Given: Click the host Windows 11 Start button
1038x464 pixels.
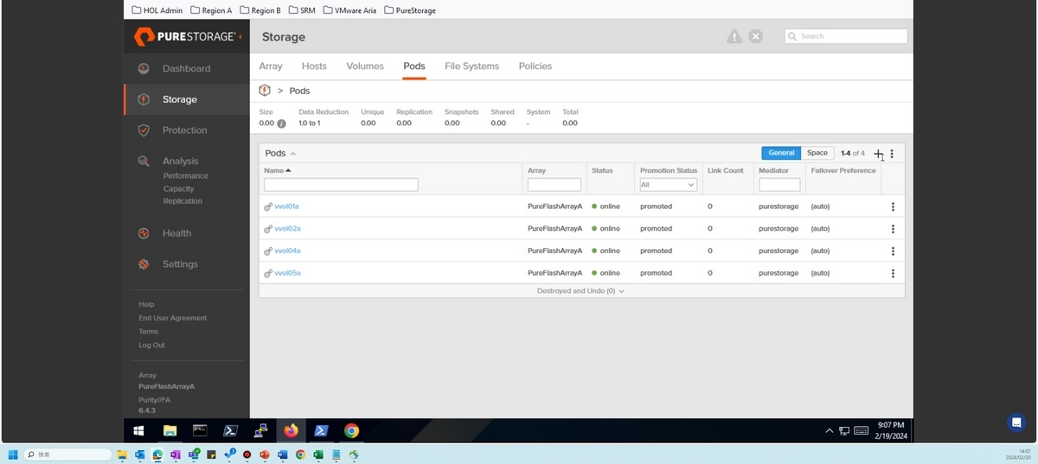Looking at the screenshot, I should (13, 454).
